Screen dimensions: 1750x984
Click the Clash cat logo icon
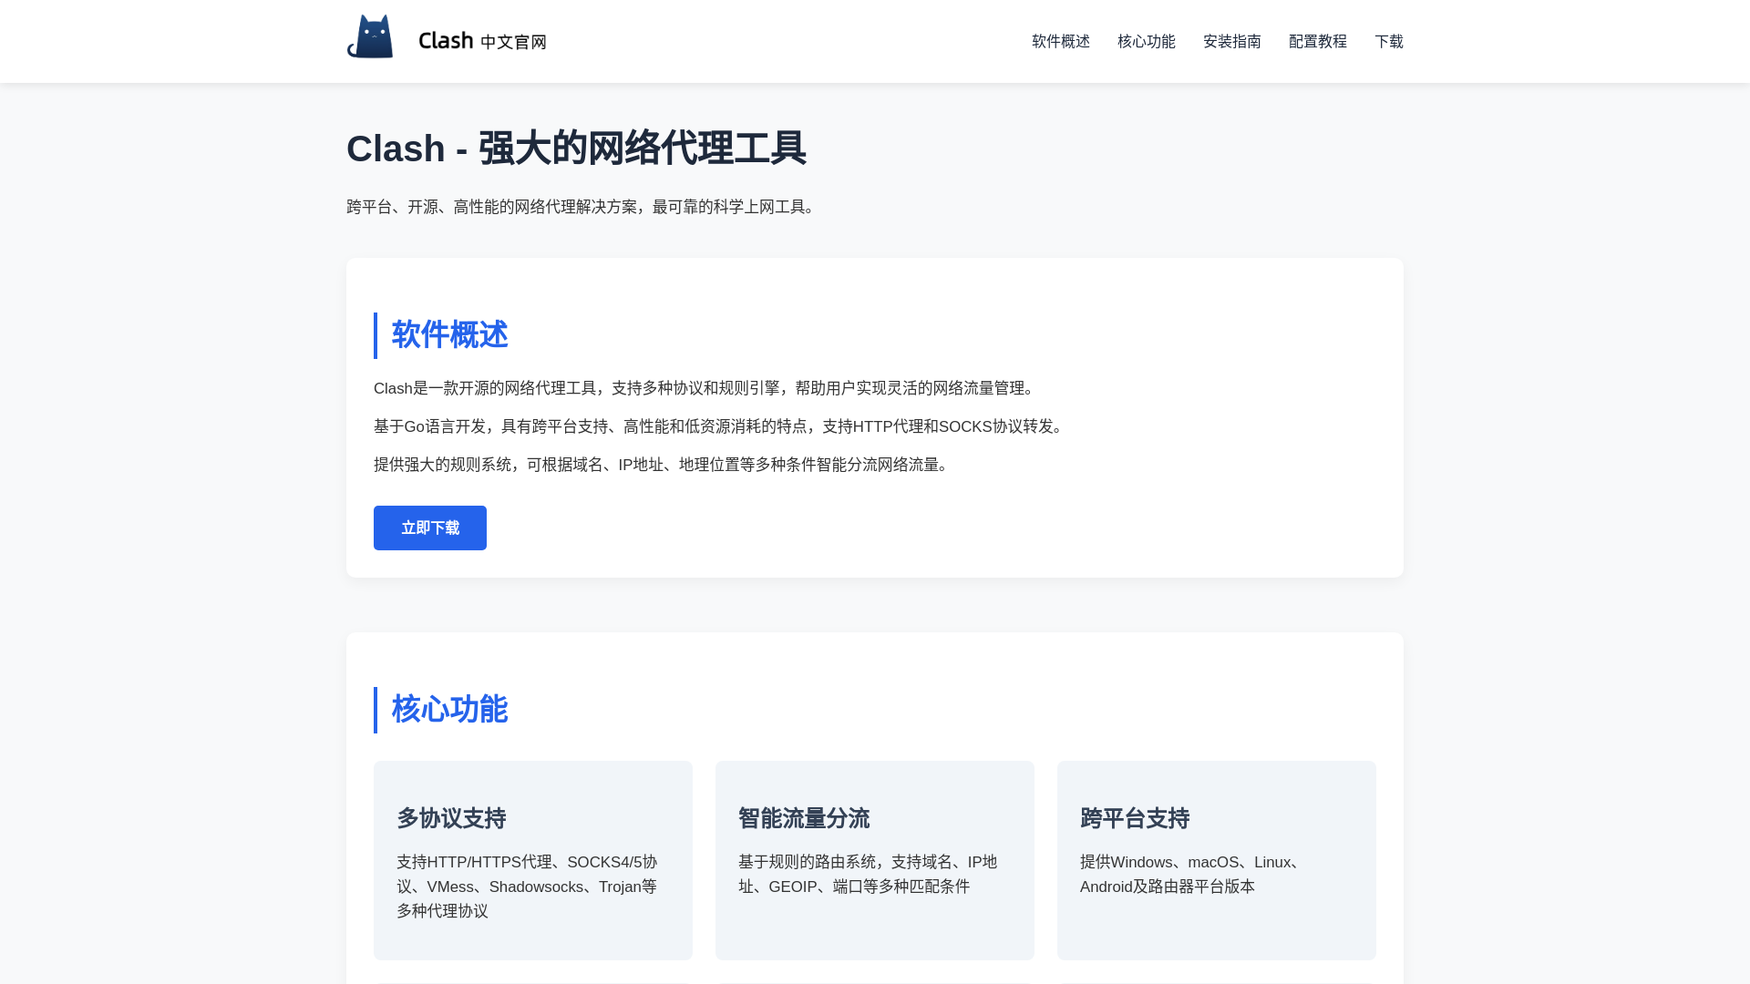[370, 37]
